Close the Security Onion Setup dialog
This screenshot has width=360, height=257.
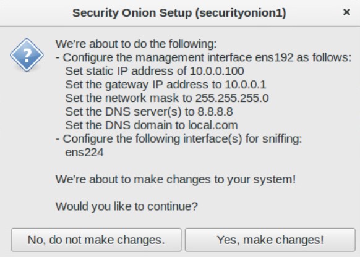pos(346,12)
